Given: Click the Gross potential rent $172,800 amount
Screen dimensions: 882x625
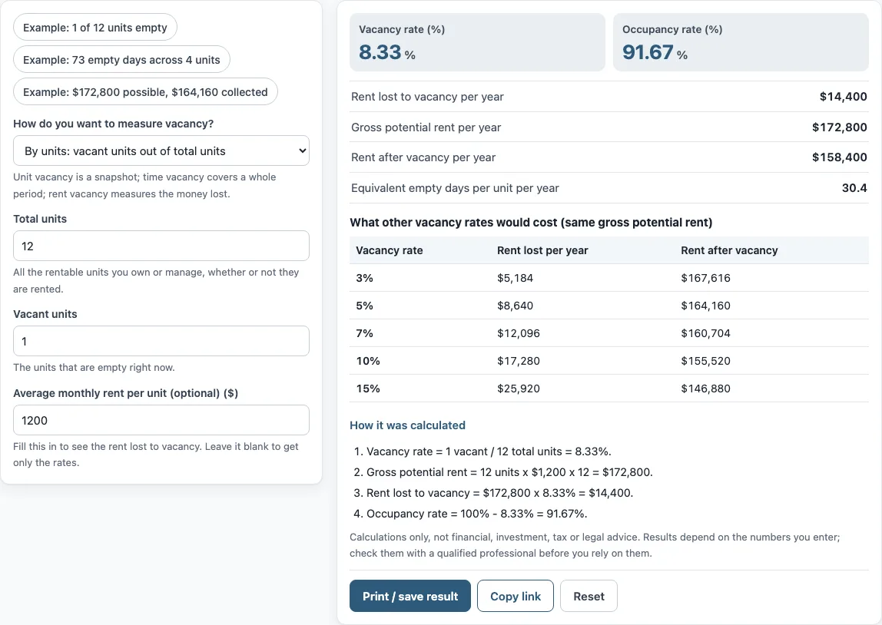Looking at the screenshot, I should pos(839,127).
